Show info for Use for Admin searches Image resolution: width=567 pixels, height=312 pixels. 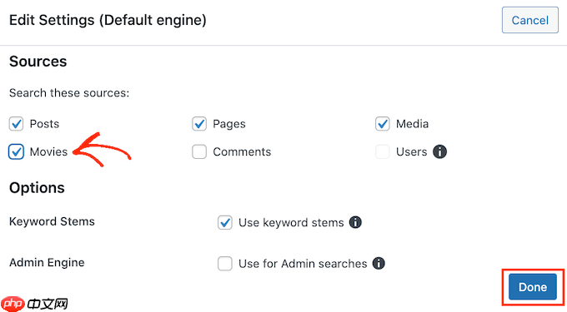(379, 263)
